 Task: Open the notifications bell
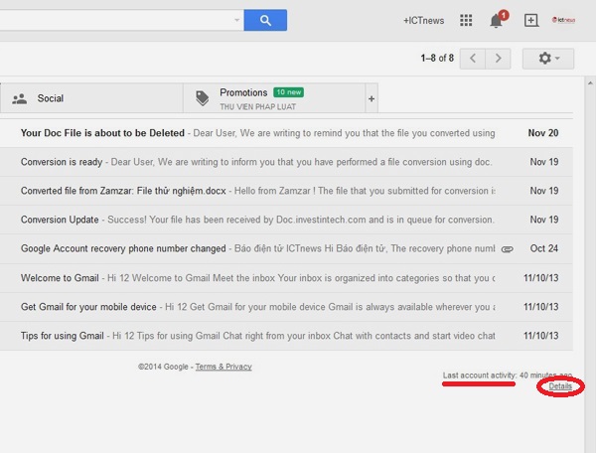pos(497,20)
